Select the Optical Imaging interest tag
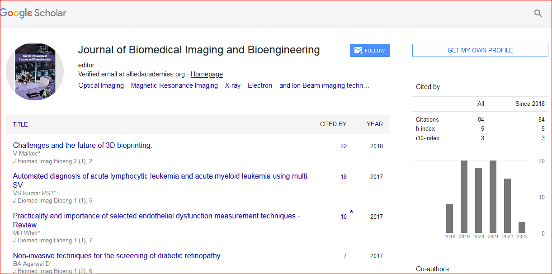The image size is (552, 274). pos(101,85)
